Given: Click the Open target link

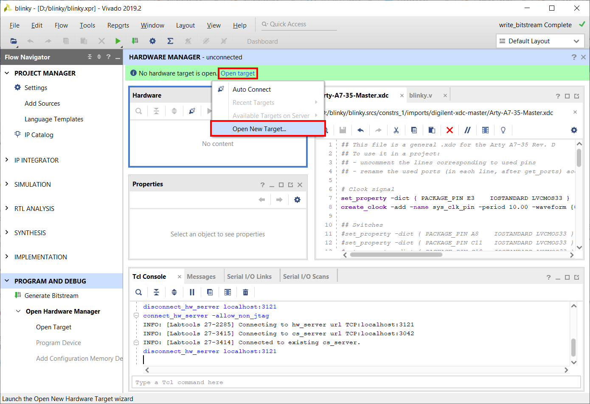Looking at the screenshot, I should coord(238,73).
